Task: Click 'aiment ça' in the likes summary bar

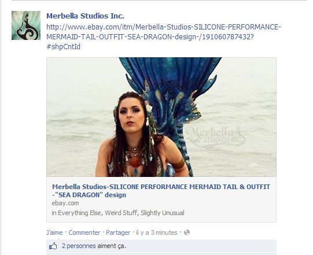Action: [112, 246]
